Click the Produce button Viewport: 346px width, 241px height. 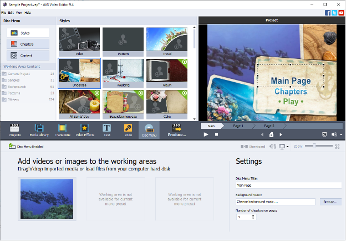pyautogui.click(x=177, y=130)
